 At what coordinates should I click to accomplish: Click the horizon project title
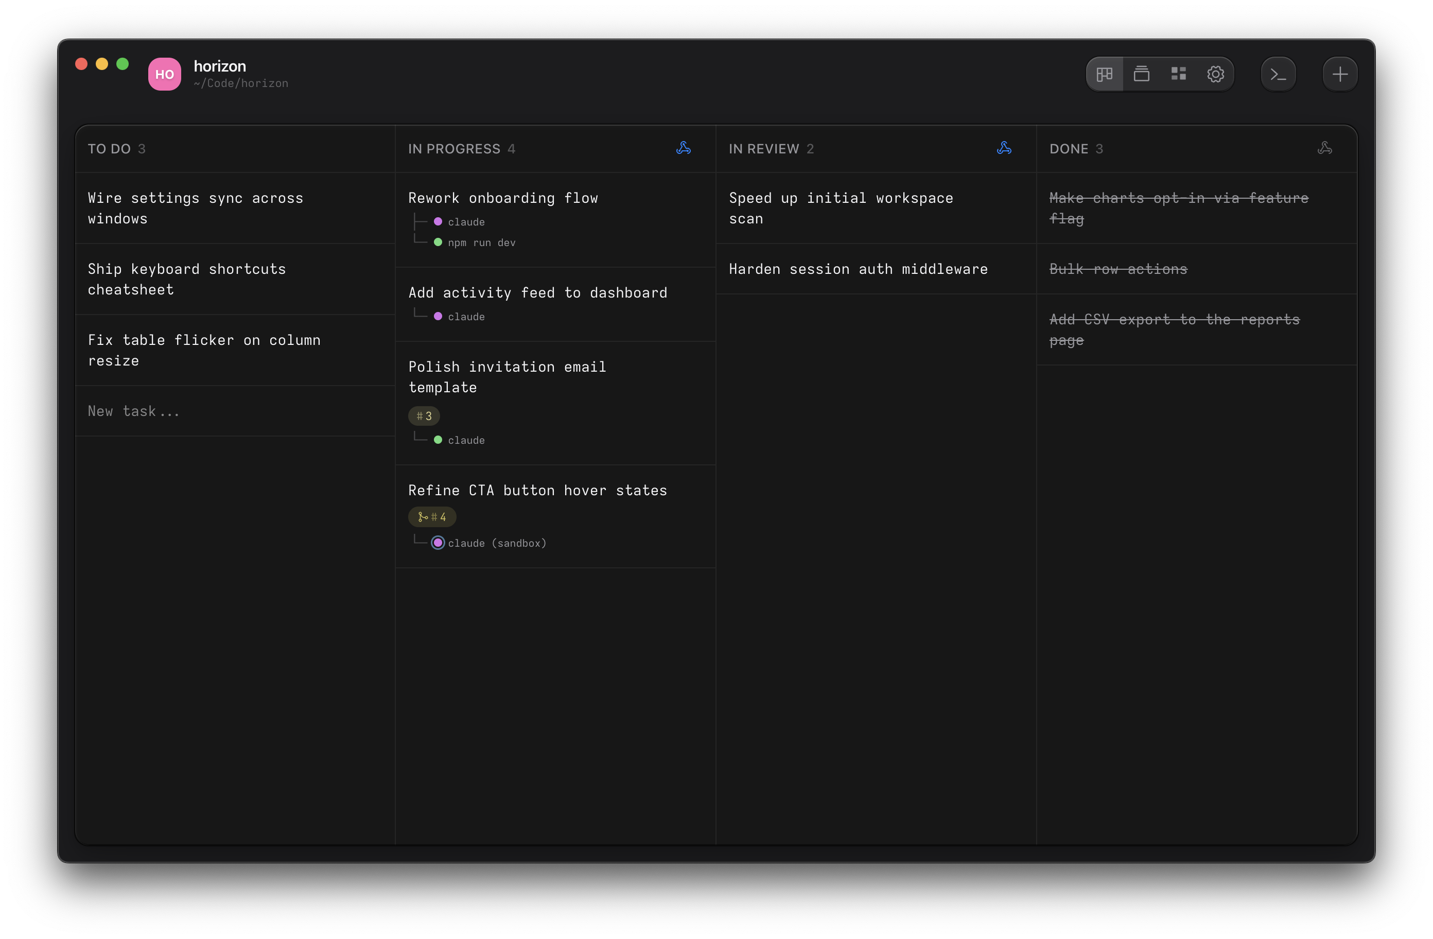coord(220,66)
